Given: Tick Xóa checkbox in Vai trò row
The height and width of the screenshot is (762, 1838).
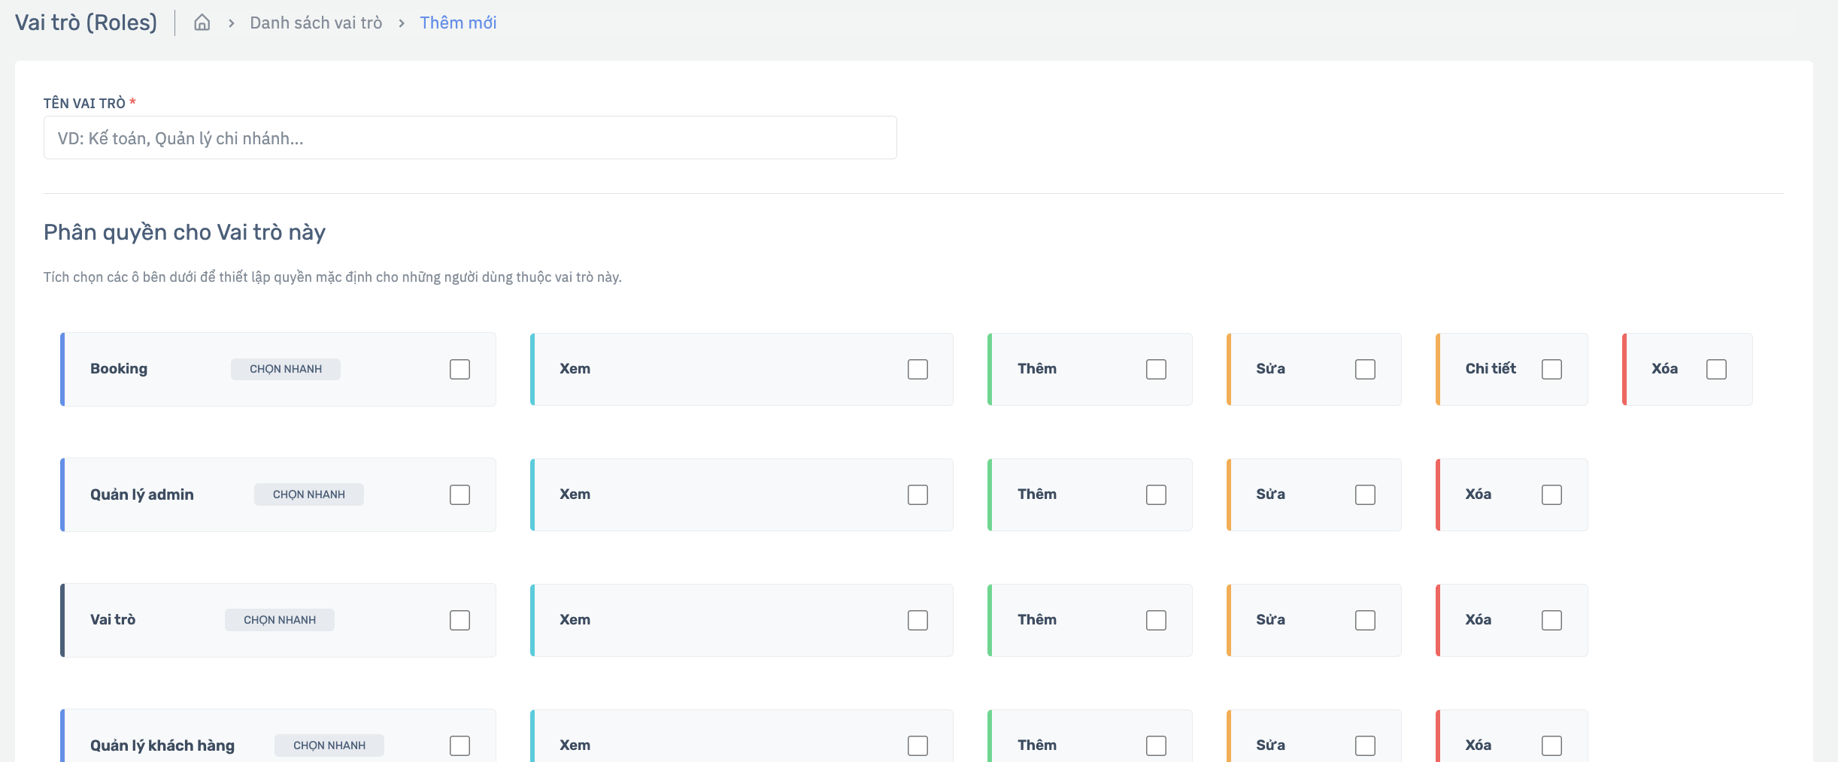Looking at the screenshot, I should [1551, 620].
